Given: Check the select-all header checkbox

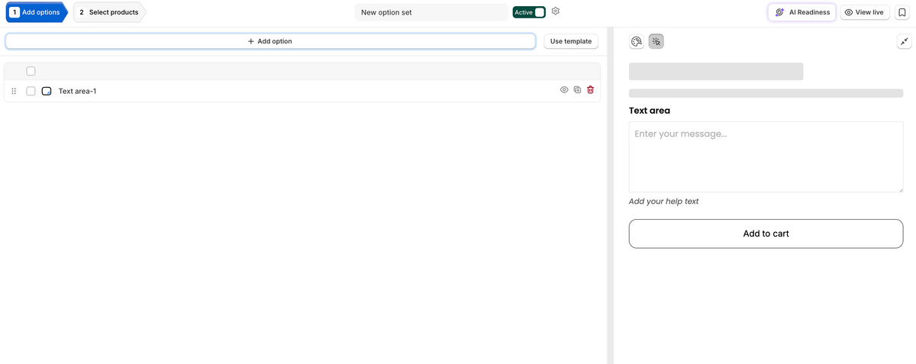Looking at the screenshot, I should pyautogui.click(x=31, y=71).
